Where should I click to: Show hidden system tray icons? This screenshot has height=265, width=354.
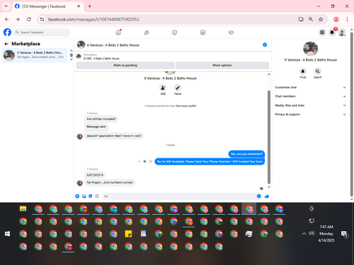click(304, 234)
